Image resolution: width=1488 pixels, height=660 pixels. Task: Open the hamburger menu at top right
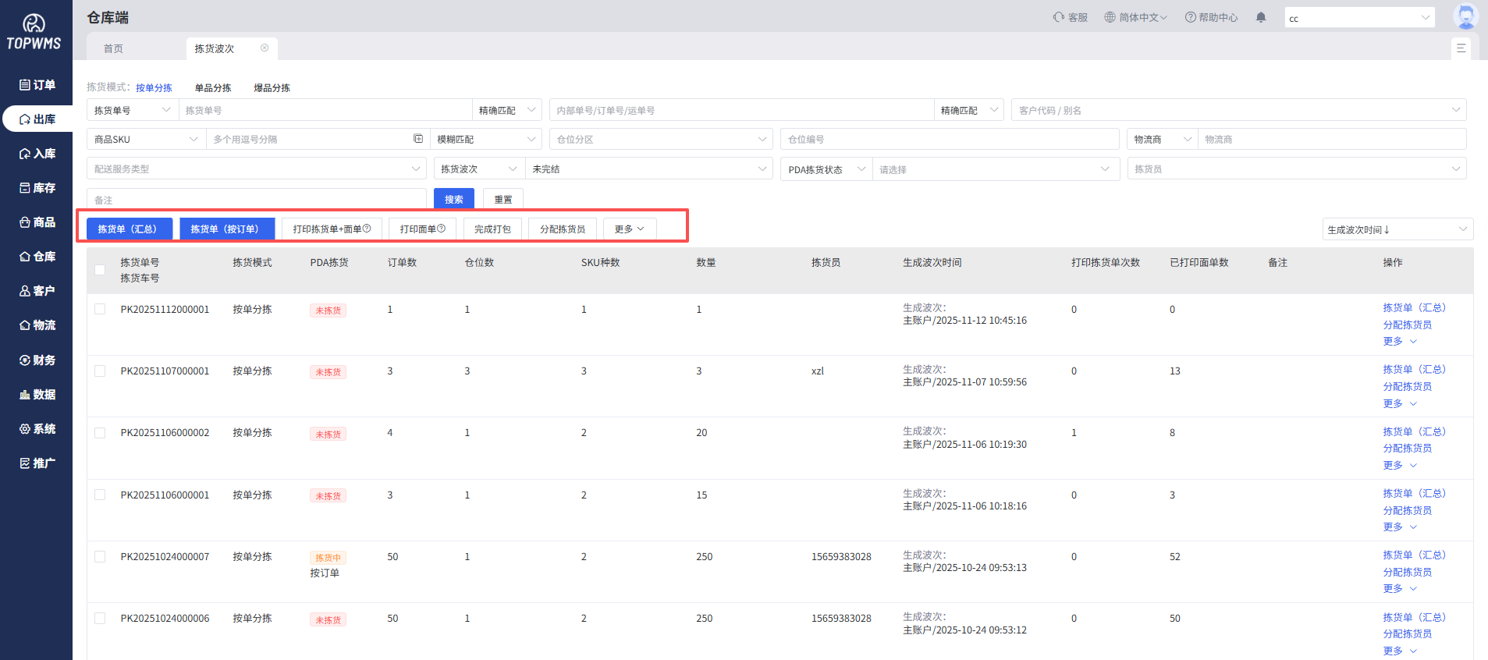point(1461,48)
